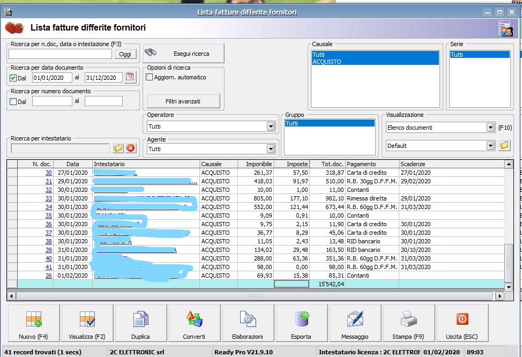Click the end date field 31/12/2020
Image resolution: width=522 pixels, height=357 pixels.
pos(103,78)
